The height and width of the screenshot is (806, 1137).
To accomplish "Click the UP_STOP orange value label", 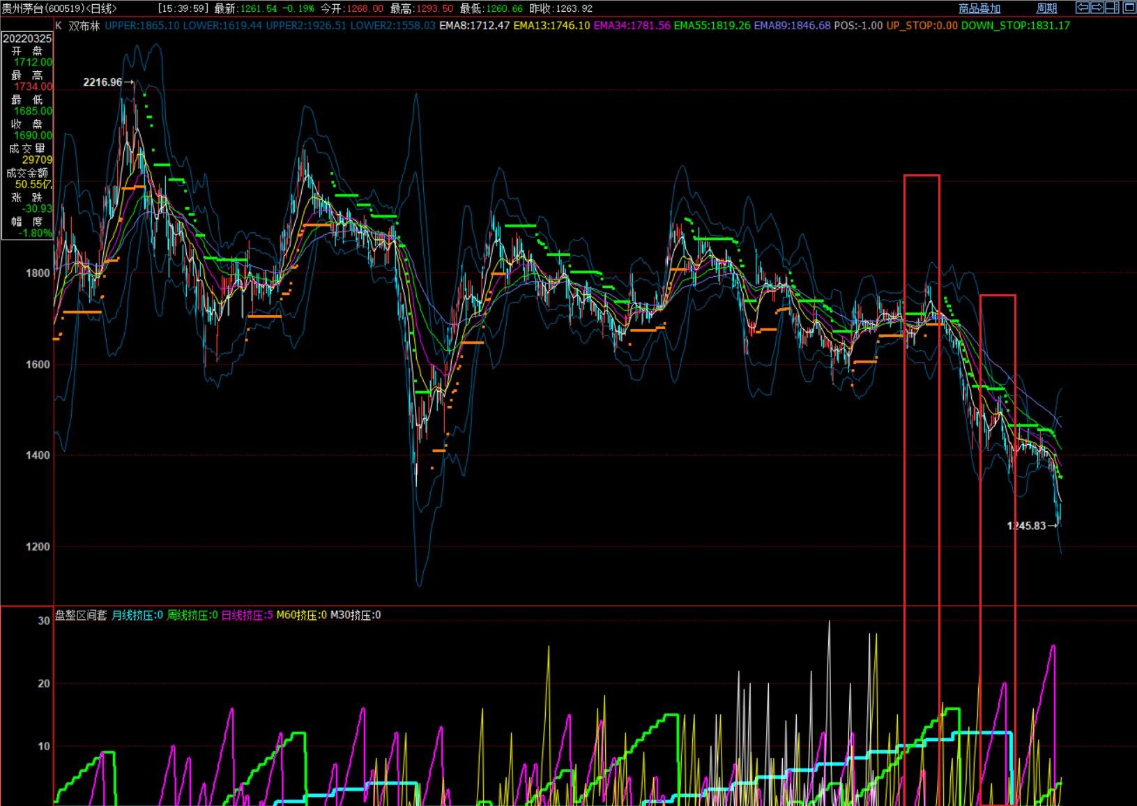I will click(922, 26).
